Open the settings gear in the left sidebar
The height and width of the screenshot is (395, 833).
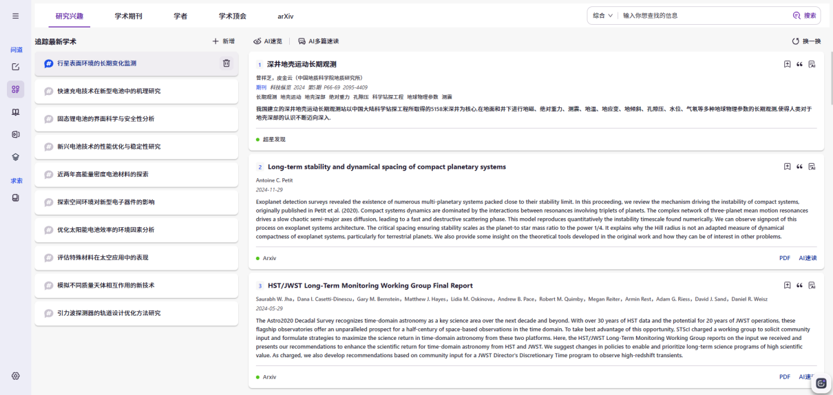pyautogui.click(x=16, y=376)
